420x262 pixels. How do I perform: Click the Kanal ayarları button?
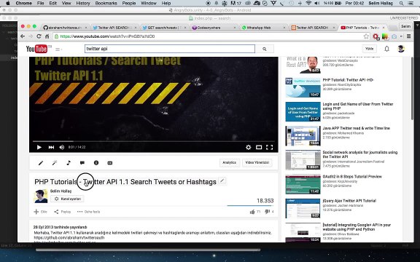(x=68, y=199)
